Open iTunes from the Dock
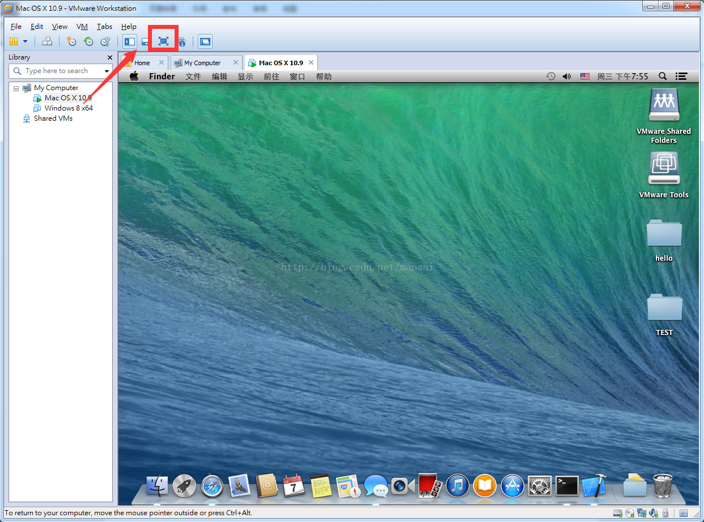 (457, 486)
